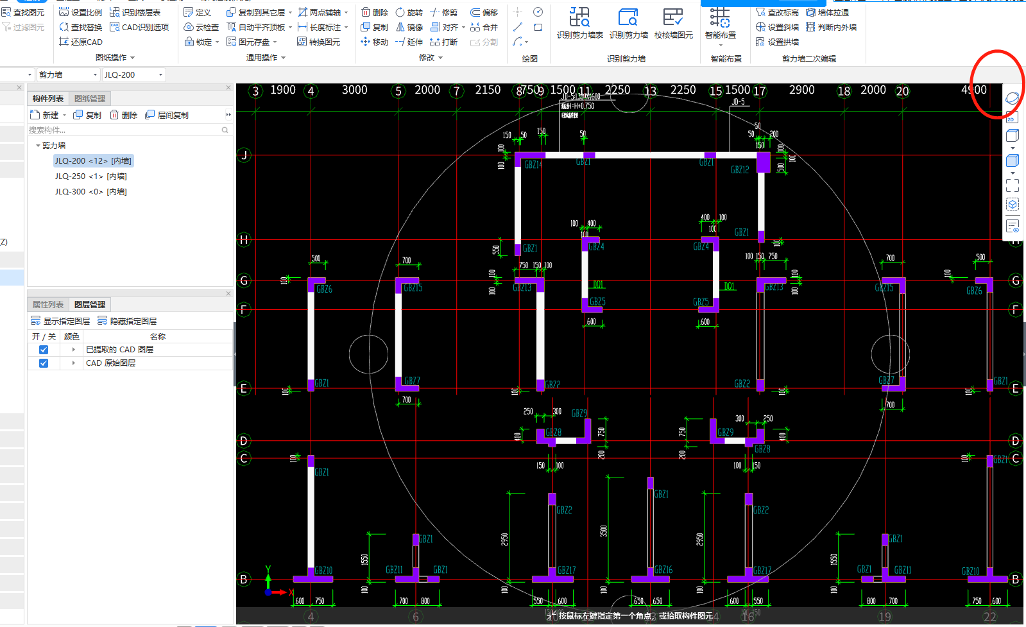Select the 设置比例 scale tool
This screenshot has height=627, width=1026.
[80, 12]
